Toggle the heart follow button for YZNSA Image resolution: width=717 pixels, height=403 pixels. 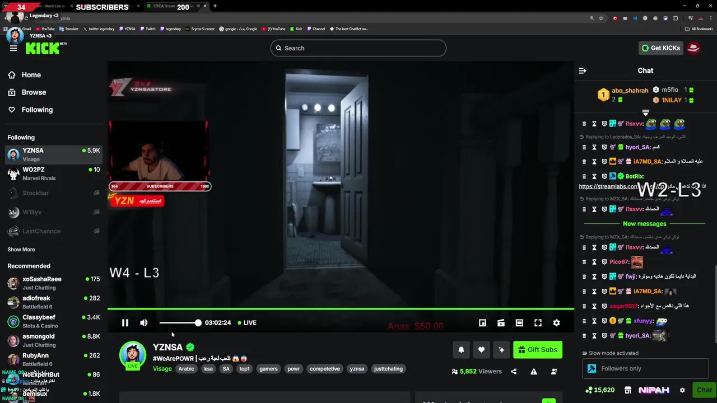[x=481, y=350]
